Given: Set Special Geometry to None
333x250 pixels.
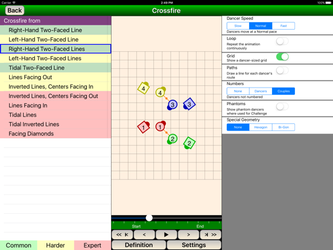Looking at the screenshot, I should point(238,127).
